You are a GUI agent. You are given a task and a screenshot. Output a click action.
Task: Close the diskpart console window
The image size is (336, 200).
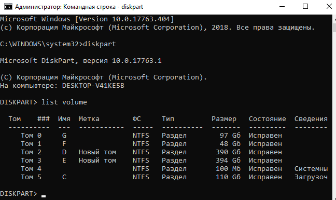click(x=329, y=7)
